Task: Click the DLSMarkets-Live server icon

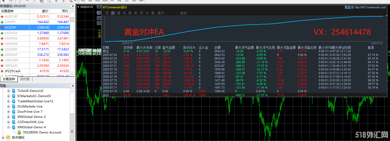Action: click(14, 106)
